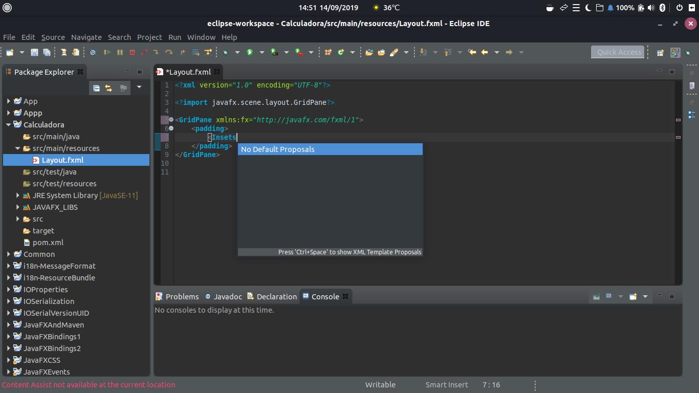Viewport: 699px width, 393px height.
Task: Open the Console dropdown in Console view
Action: click(645, 296)
